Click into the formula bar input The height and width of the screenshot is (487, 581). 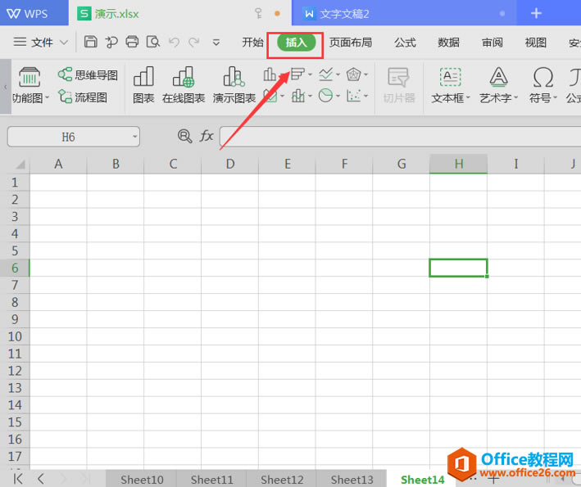click(400, 137)
